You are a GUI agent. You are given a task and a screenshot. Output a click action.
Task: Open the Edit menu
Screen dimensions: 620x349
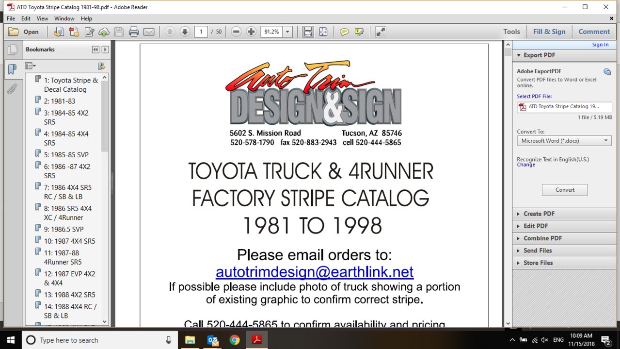(x=26, y=18)
